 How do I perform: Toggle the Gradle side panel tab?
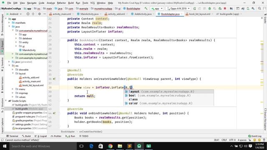coord(265,19)
